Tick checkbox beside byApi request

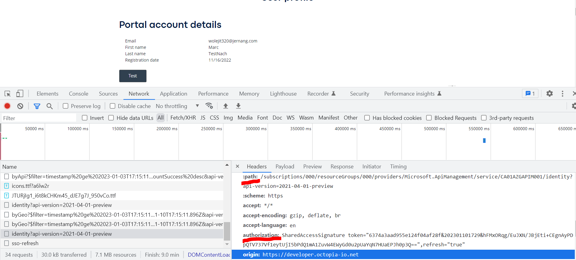tap(6, 177)
